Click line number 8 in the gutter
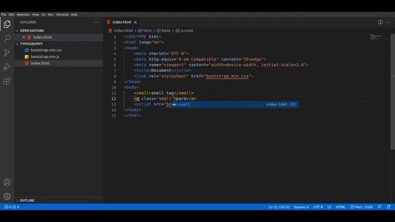 click(115, 76)
